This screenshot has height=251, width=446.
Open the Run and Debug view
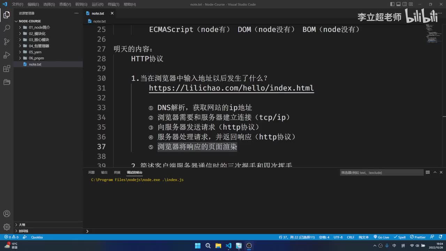7,55
